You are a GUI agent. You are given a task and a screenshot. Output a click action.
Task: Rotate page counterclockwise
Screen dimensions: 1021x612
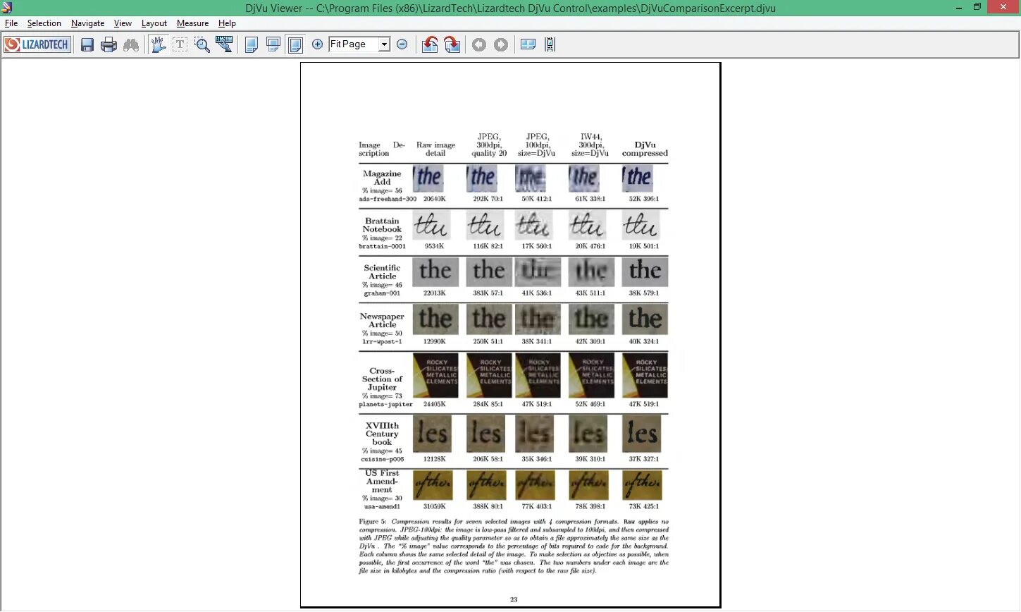(x=430, y=45)
